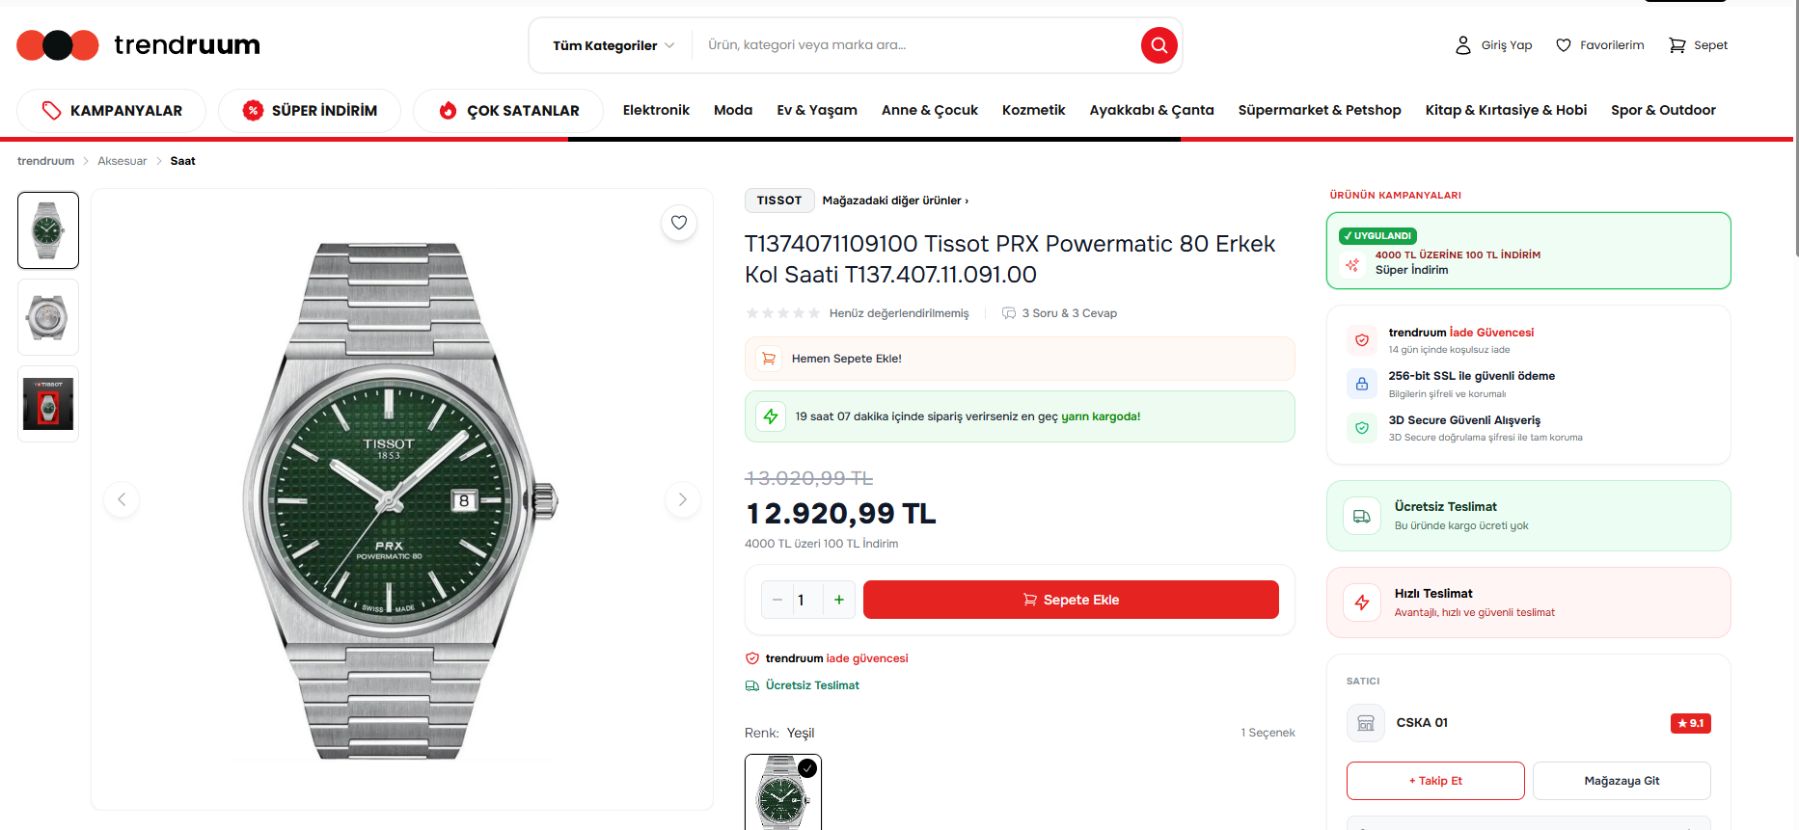Increase quantity with the plus button
This screenshot has height=830, width=1799.
(x=839, y=600)
